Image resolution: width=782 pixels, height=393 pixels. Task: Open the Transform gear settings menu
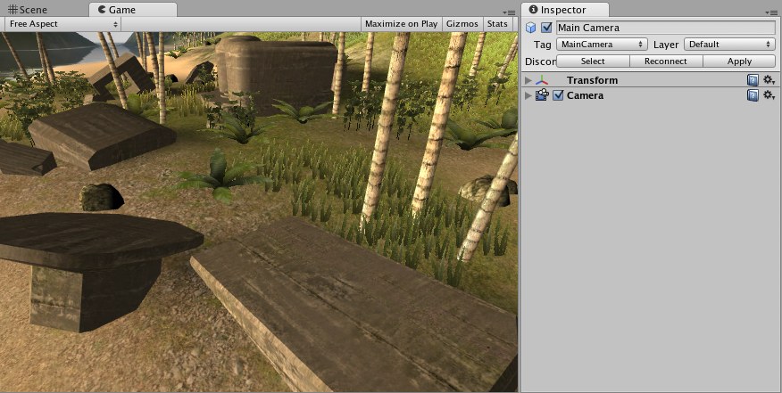pos(769,80)
